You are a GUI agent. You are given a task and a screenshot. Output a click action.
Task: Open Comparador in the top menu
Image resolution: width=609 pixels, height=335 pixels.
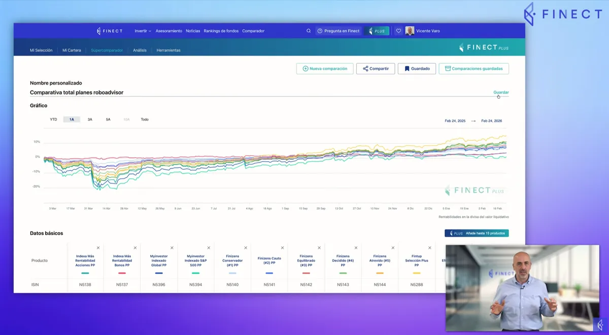click(x=253, y=31)
